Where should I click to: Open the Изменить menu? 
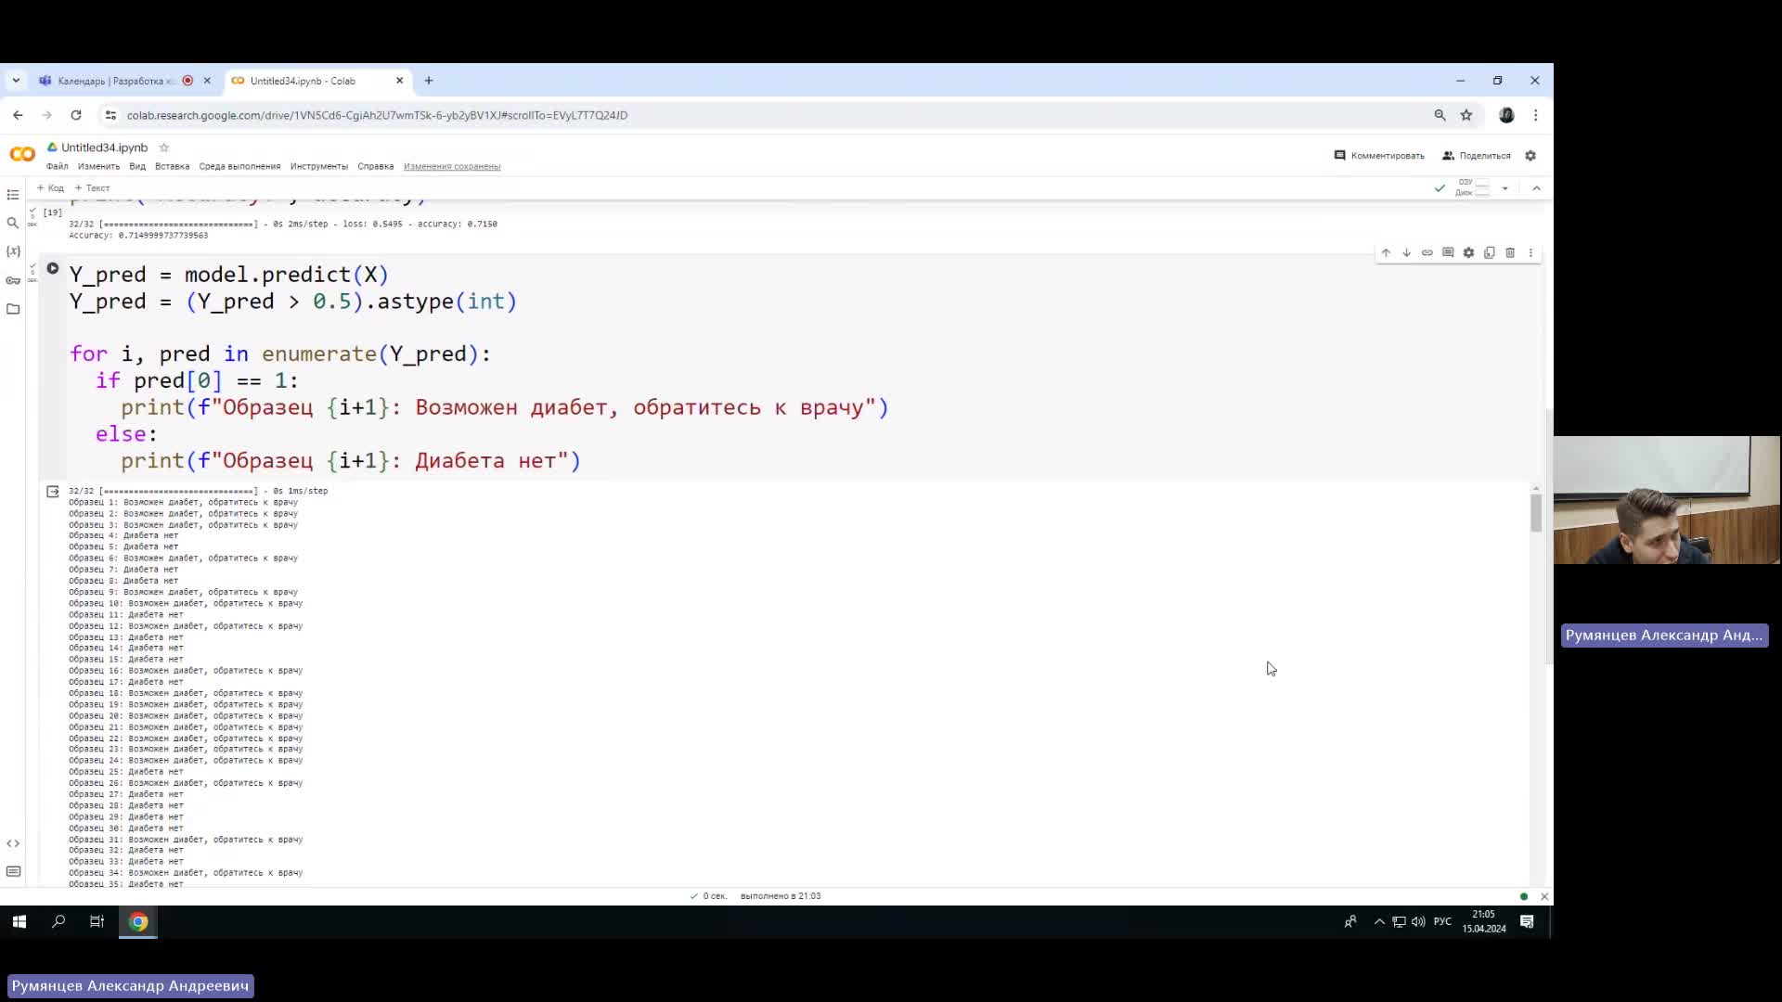pos(98,167)
